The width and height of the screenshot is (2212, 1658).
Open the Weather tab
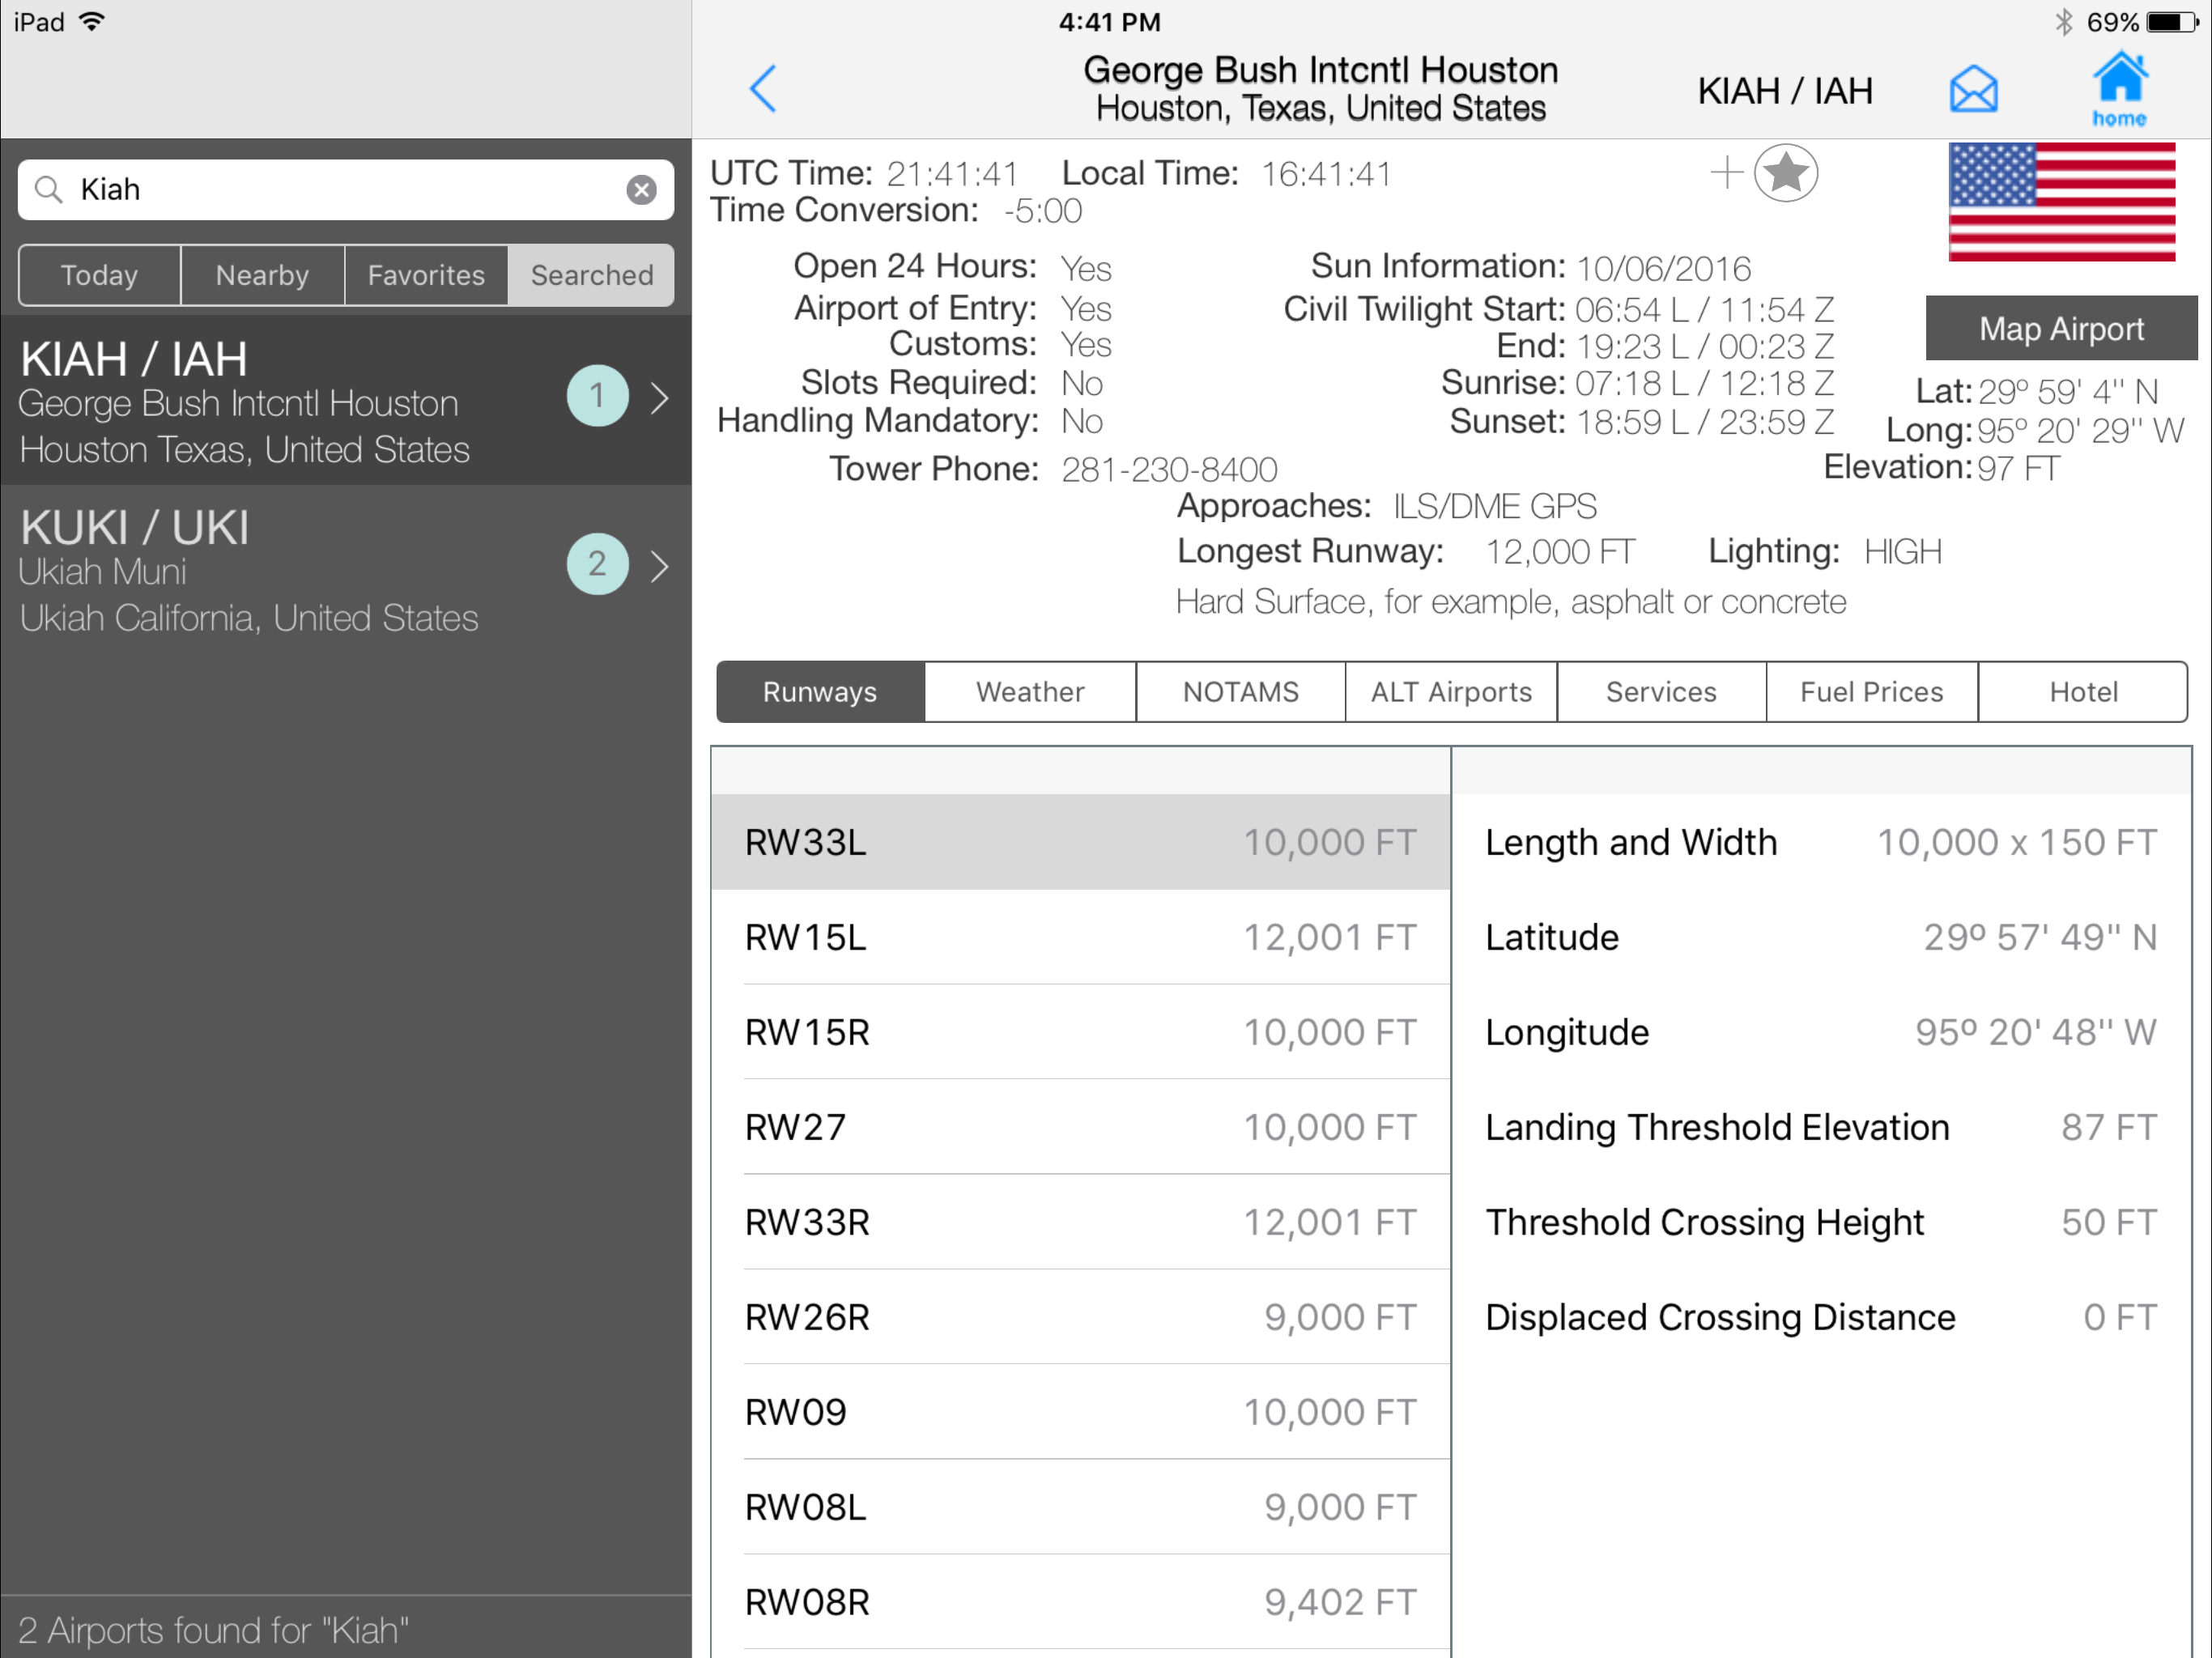coord(1029,692)
